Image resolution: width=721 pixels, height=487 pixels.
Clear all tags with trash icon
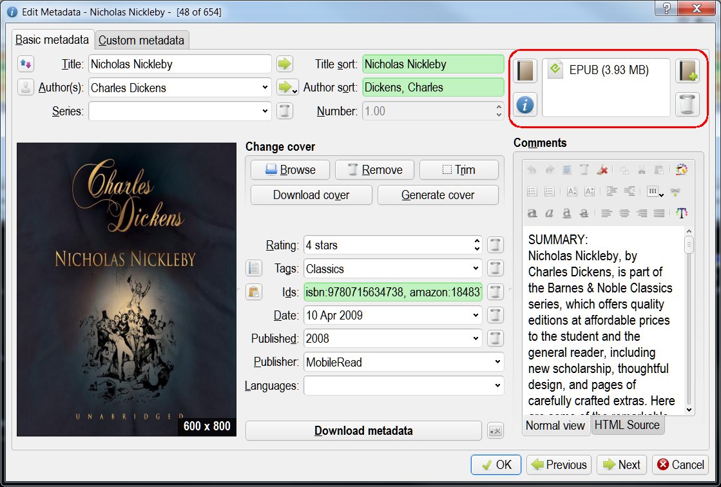[495, 268]
